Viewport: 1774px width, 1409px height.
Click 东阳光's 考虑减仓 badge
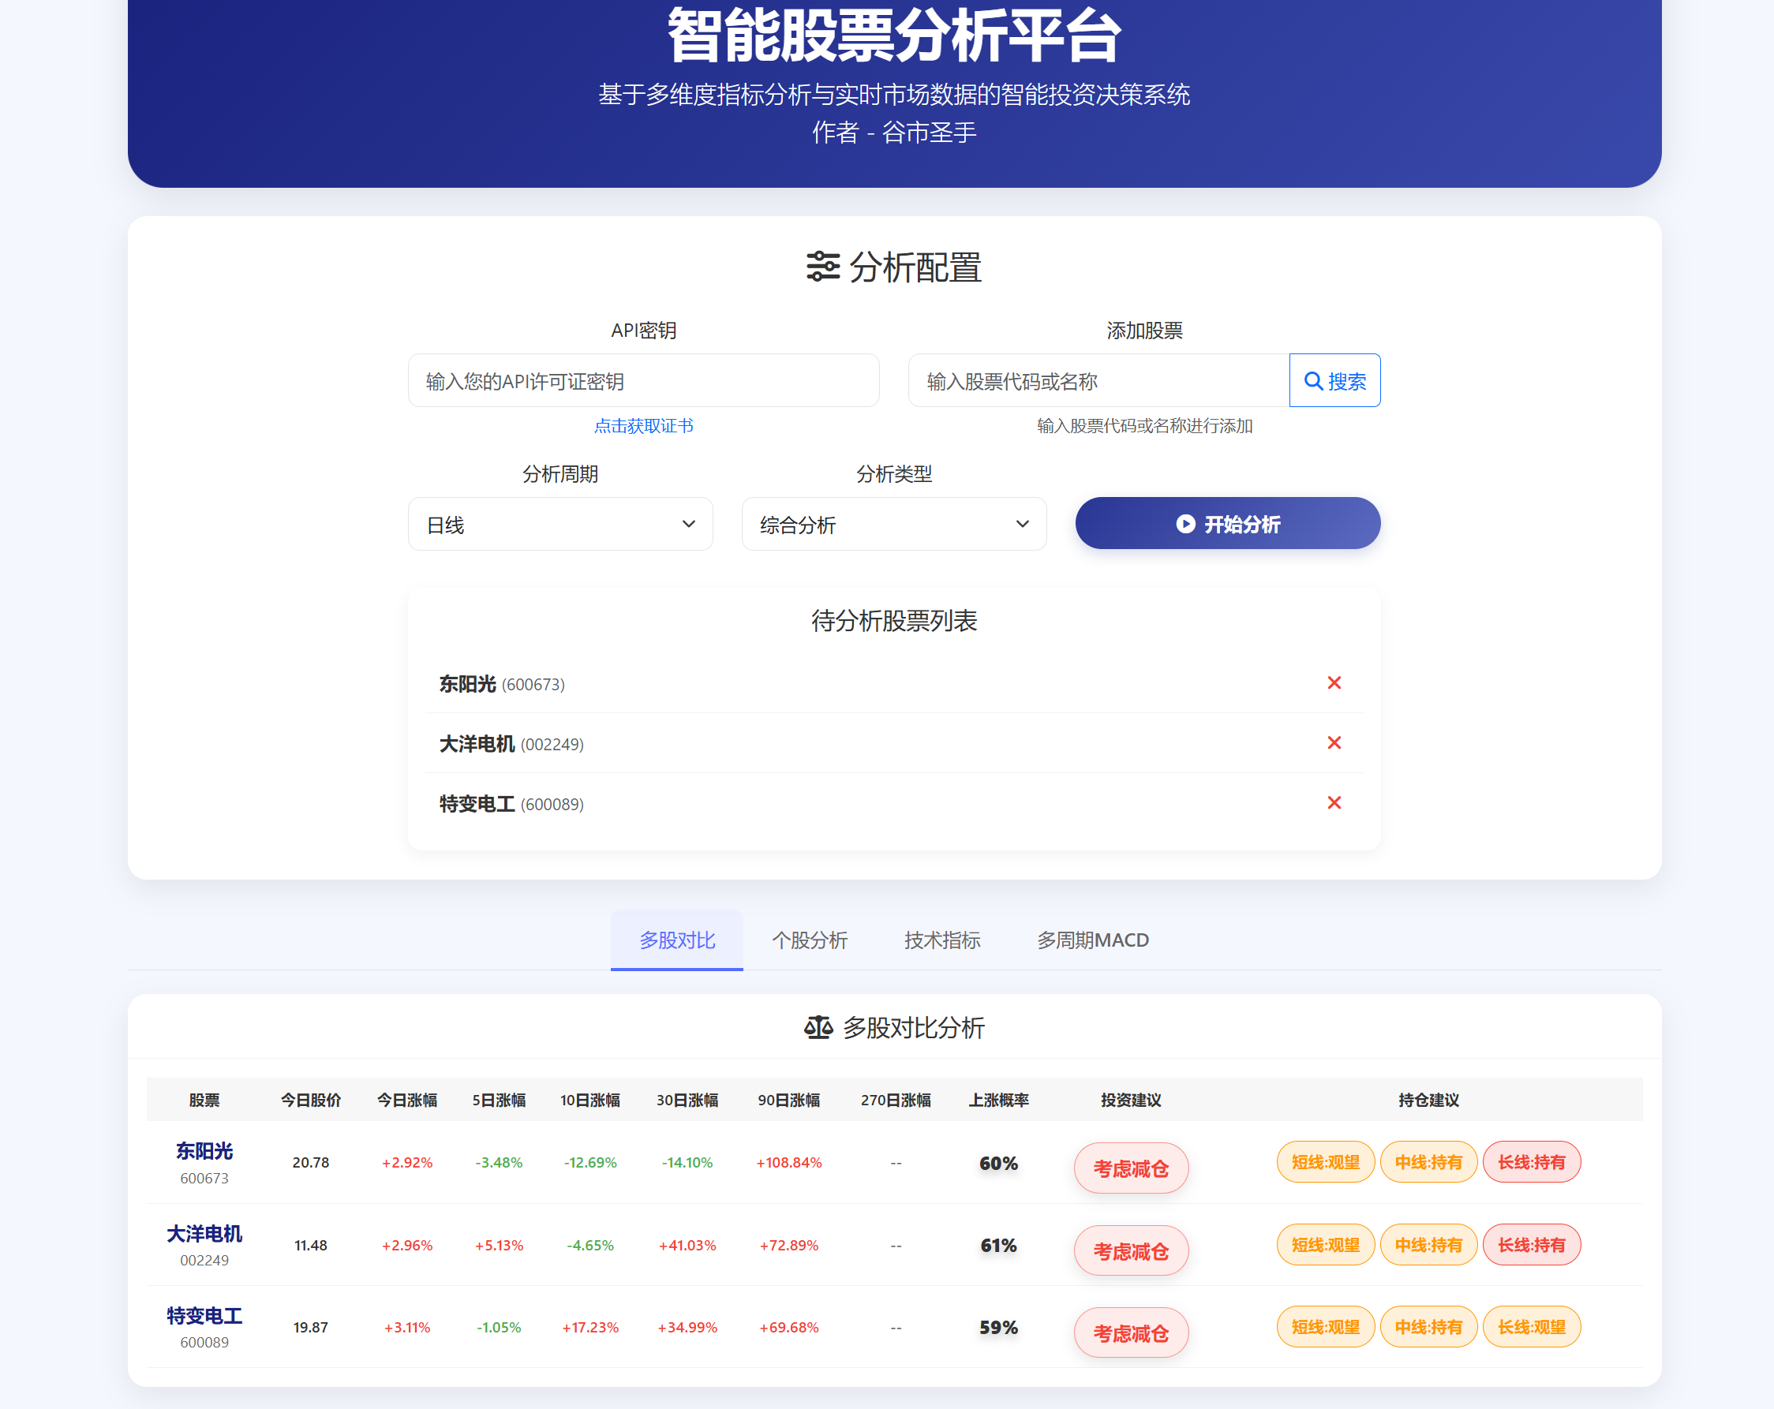point(1131,1168)
